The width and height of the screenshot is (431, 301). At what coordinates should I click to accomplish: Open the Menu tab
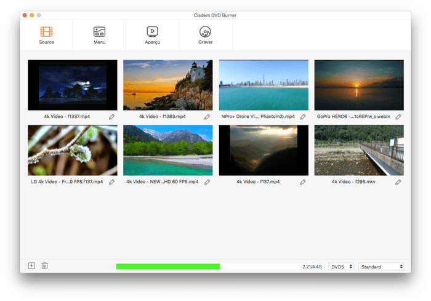coord(100,35)
